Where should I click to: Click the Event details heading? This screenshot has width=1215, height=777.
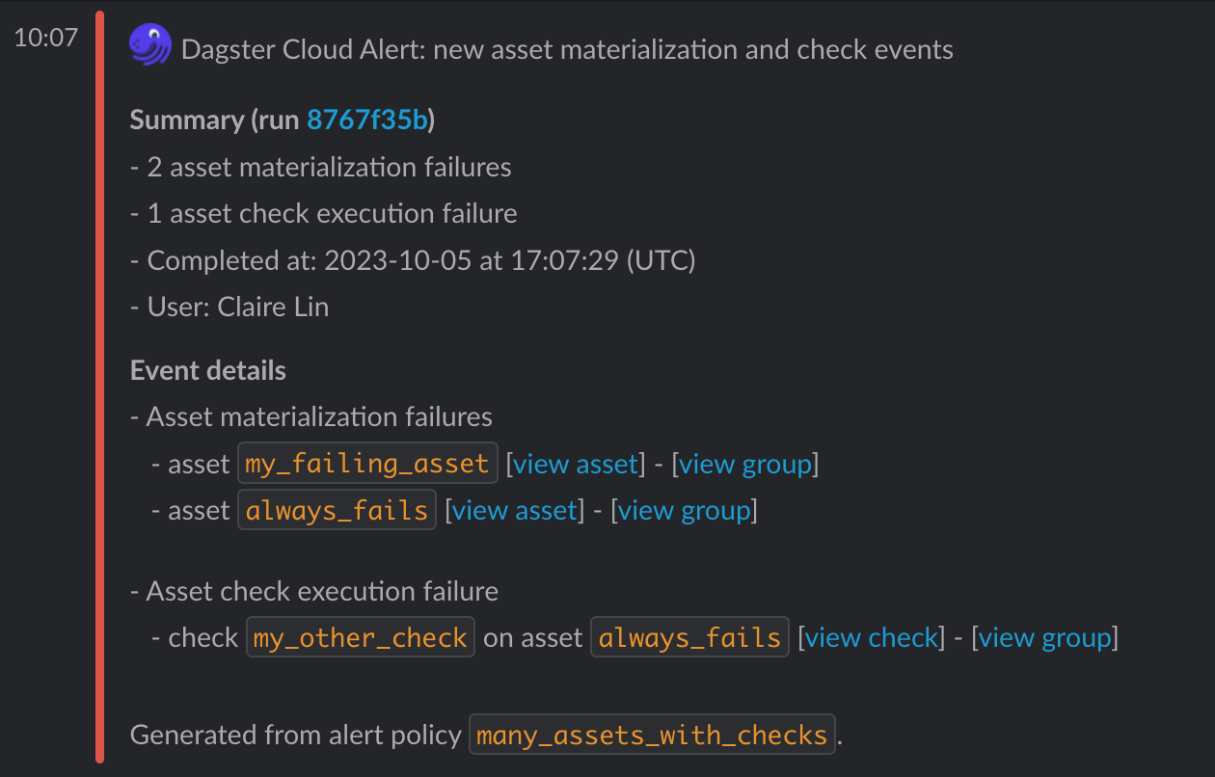click(208, 370)
